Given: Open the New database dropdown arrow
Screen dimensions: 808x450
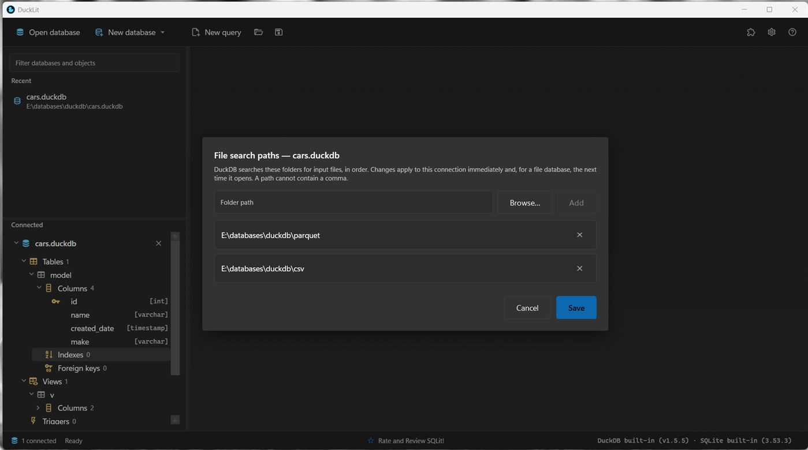Looking at the screenshot, I should (163, 32).
